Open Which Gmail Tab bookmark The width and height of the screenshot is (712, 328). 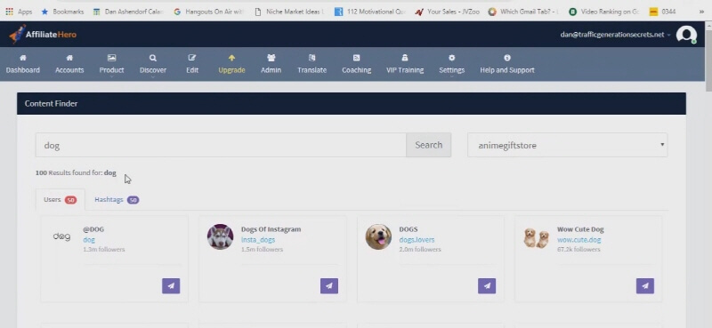point(523,12)
